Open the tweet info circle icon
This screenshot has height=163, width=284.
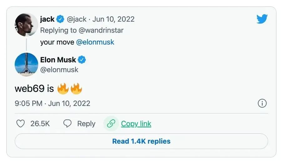click(x=262, y=103)
